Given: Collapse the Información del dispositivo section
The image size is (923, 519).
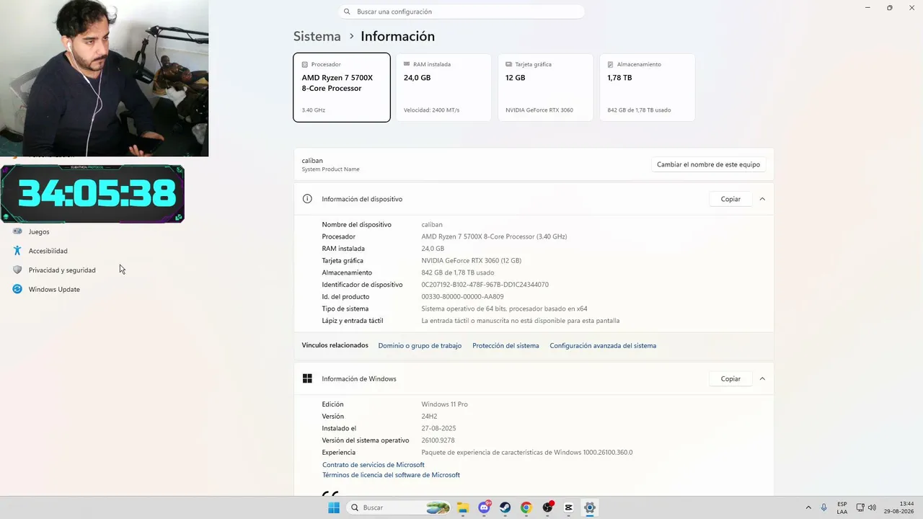Looking at the screenshot, I should (x=762, y=199).
